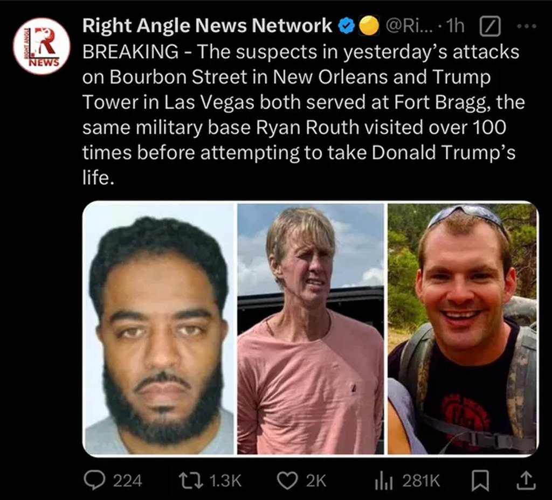Open the Right Angle News Network name link

point(207,26)
